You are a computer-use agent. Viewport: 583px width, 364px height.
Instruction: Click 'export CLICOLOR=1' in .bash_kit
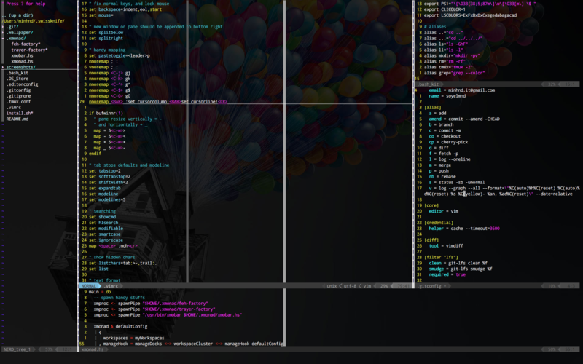click(445, 9)
